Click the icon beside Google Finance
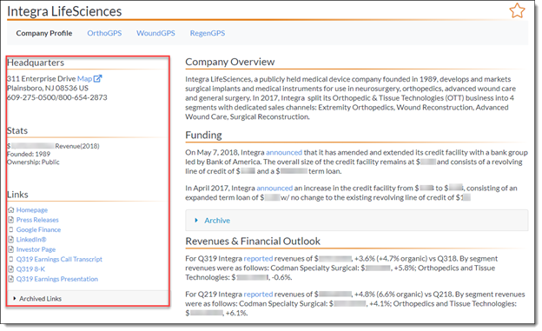Viewport: 542px width, 331px height. click(x=11, y=229)
